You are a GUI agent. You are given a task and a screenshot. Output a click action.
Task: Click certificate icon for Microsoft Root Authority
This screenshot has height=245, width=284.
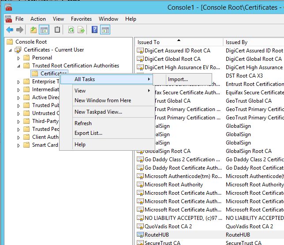coord(140,185)
